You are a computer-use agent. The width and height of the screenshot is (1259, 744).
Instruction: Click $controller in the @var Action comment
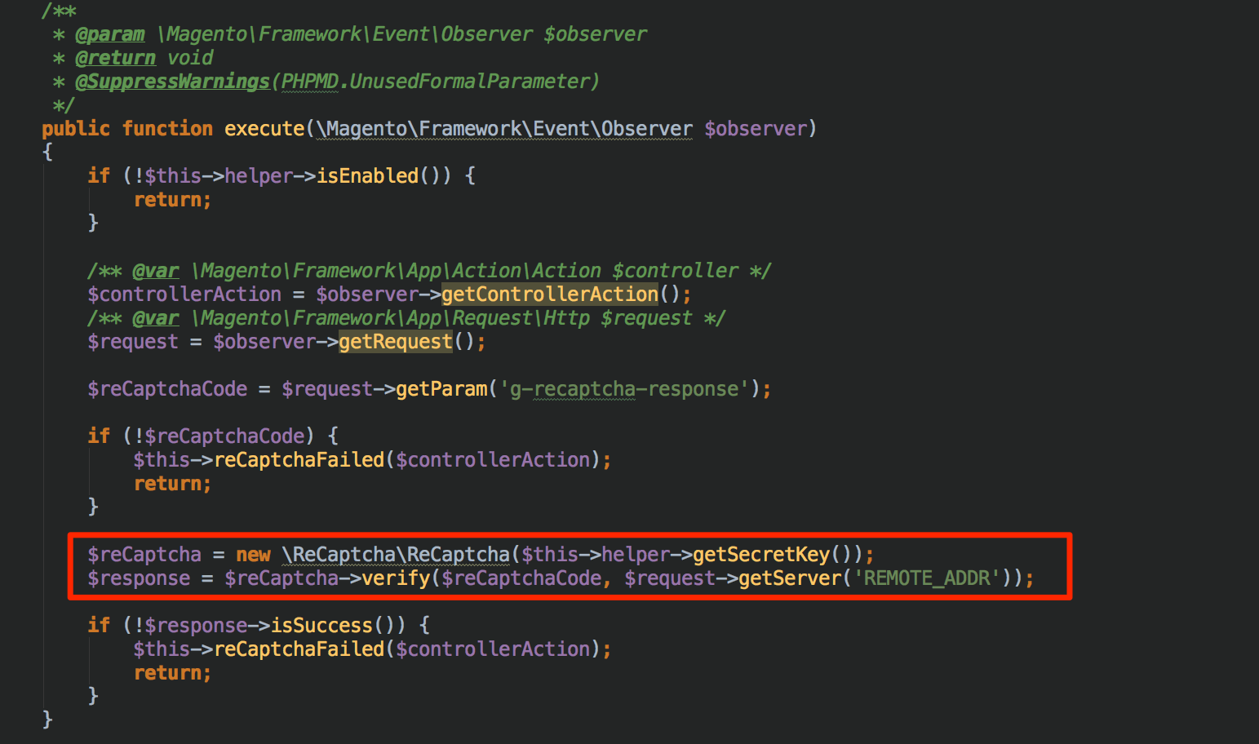[x=675, y=271]
